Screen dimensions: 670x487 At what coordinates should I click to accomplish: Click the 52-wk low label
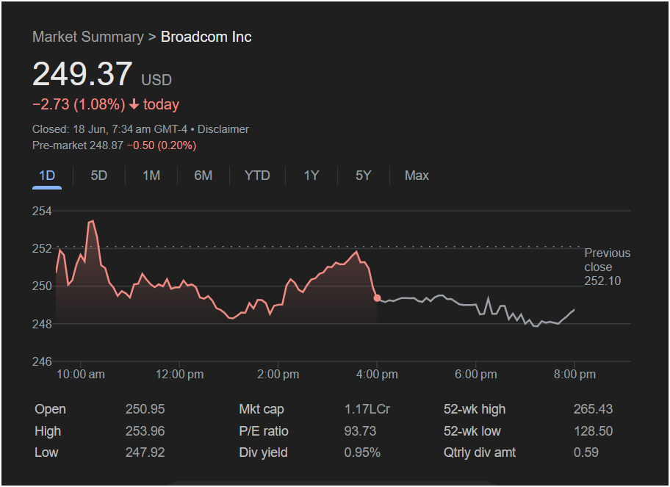tap(472, 431)
